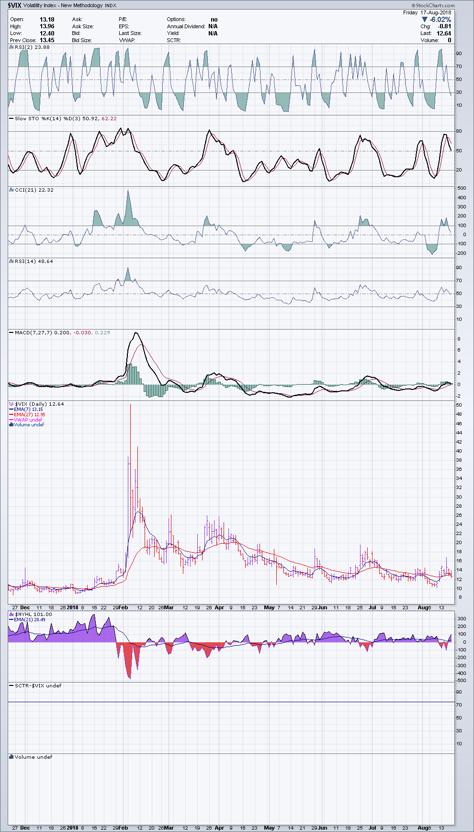Click the Last 12.64 quote value
Image resolution: width=474 pixels, height=832 pixels.
coord(443,34)
